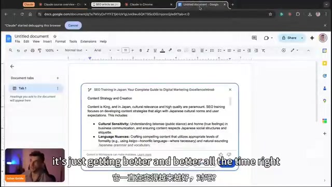This screenshot has width=332, height=187.
Task: Open the Normal text style dropdown
Action: pos(76,50)
